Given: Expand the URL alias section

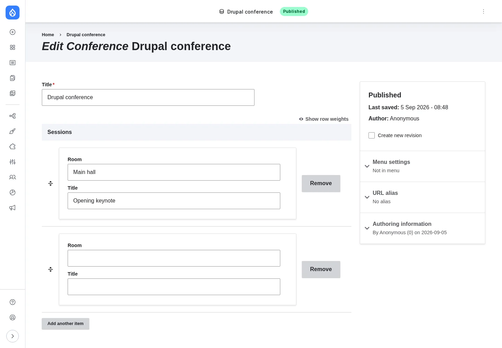Looking at the screenshot, I should pyautogui.click(x=423, y=197).
